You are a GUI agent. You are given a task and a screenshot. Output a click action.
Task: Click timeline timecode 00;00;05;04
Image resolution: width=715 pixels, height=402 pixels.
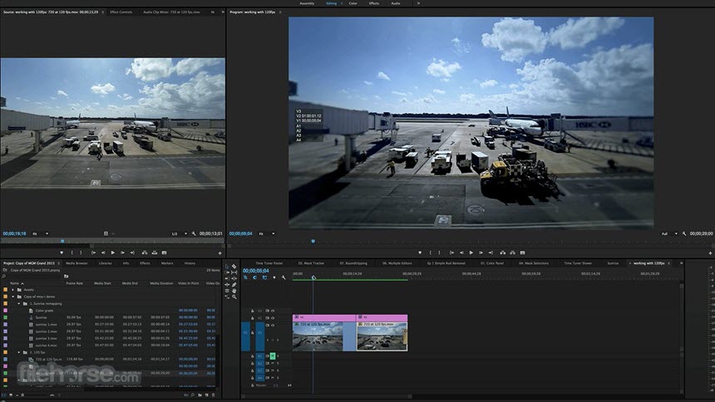[x=256, y=271]
